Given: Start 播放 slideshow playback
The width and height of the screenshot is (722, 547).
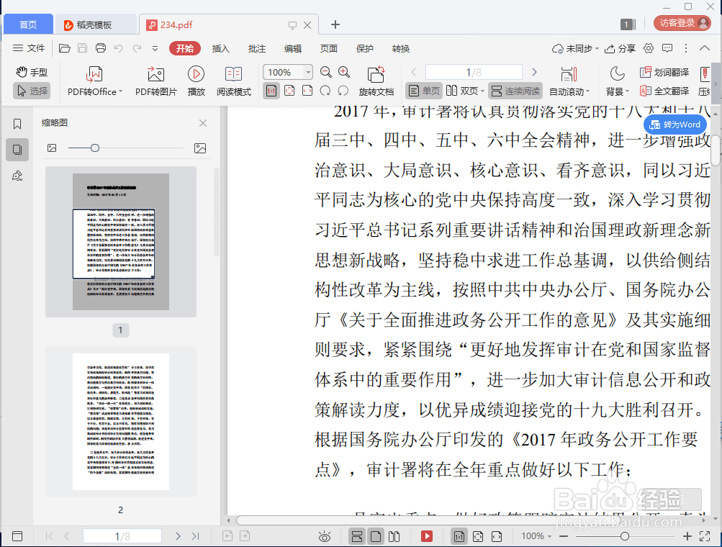Looking at the screenshot, I should pos(195,80).
